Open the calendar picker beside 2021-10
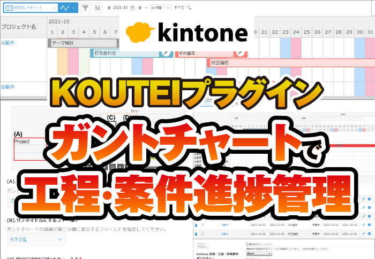 pyautogui.click(x=132, y=8)
